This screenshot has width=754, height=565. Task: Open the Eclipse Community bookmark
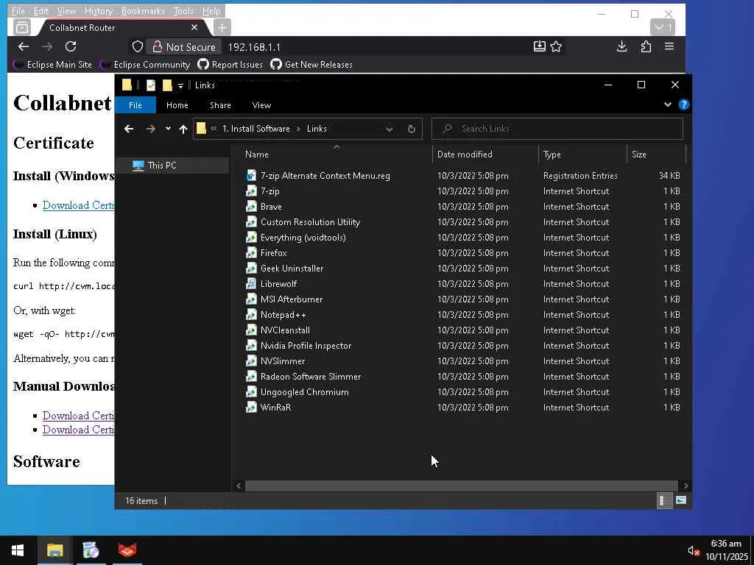tap(145, 65)
